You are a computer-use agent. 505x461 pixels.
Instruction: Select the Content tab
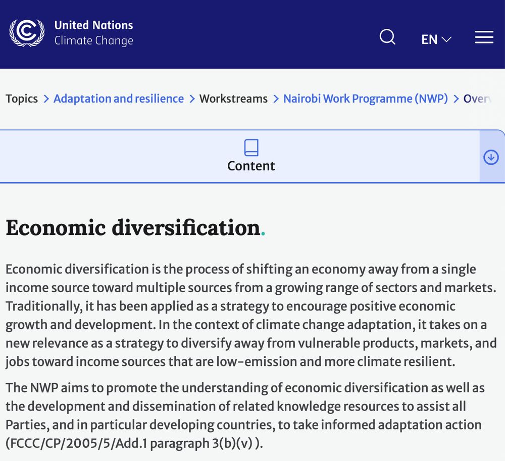239,156
